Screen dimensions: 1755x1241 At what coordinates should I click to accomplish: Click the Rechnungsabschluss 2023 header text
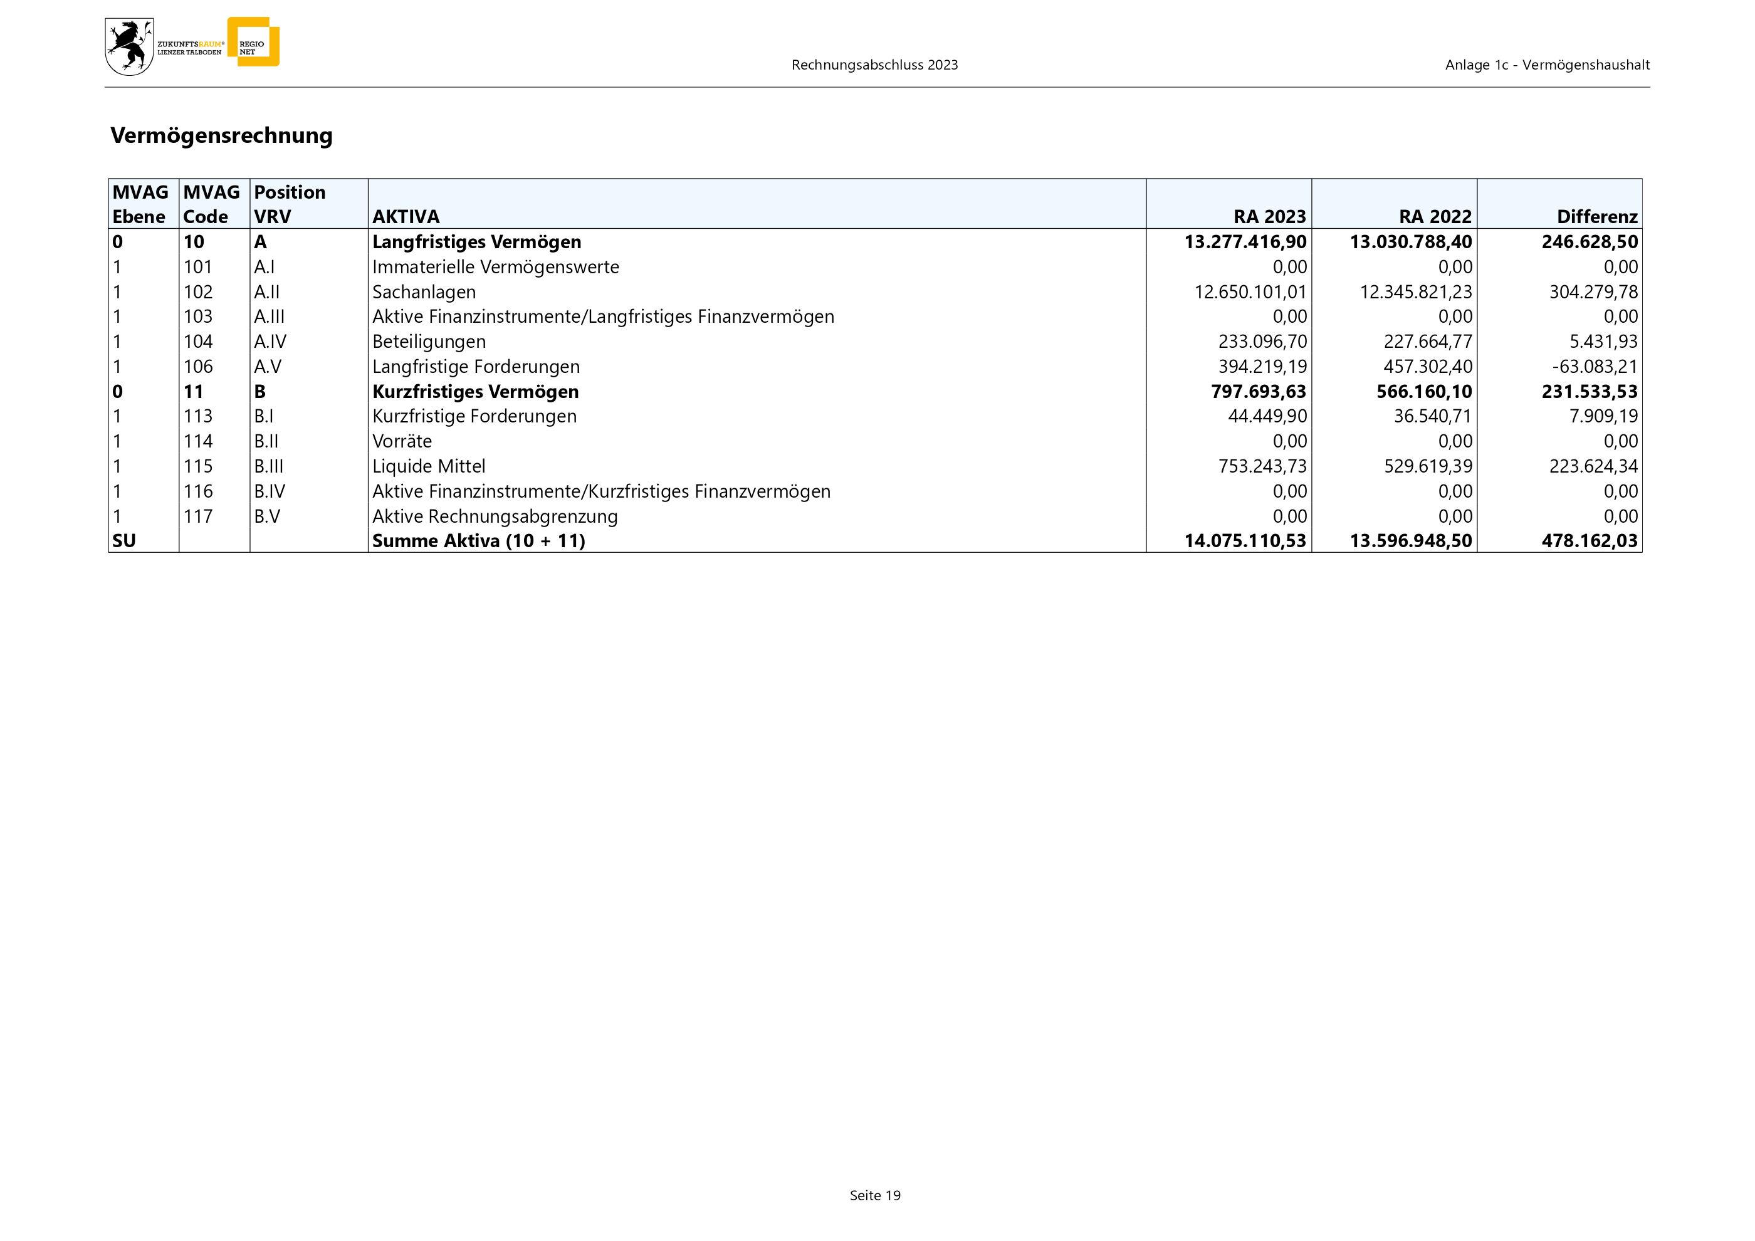pos(874,65)
